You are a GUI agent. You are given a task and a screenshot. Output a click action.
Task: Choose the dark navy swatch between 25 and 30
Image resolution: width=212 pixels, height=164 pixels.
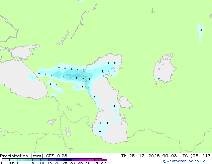(x=68, y=160)
